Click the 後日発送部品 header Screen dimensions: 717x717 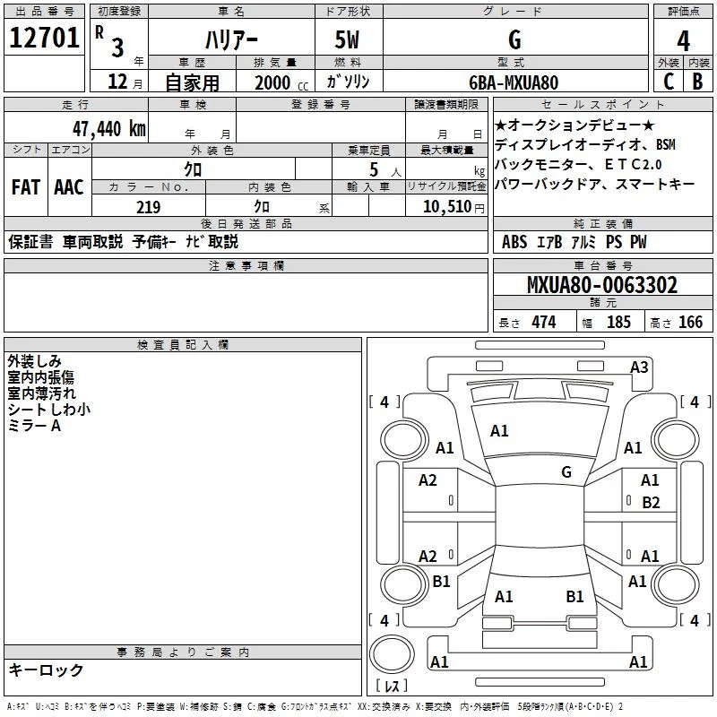(x=246, y=223)
